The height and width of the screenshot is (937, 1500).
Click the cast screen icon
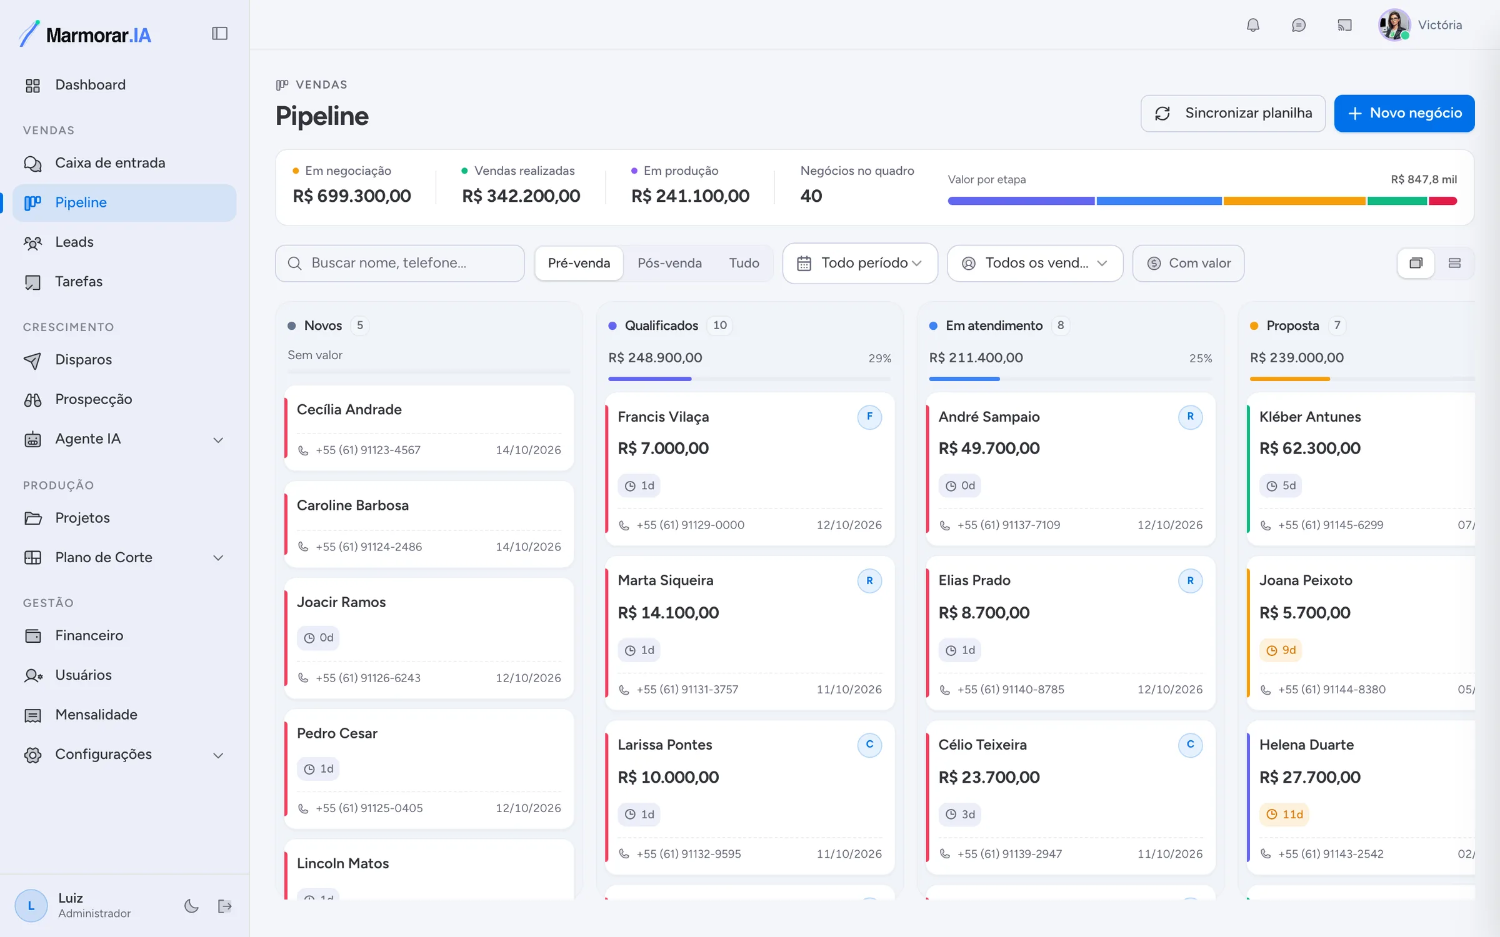[x=1344, y=25]
